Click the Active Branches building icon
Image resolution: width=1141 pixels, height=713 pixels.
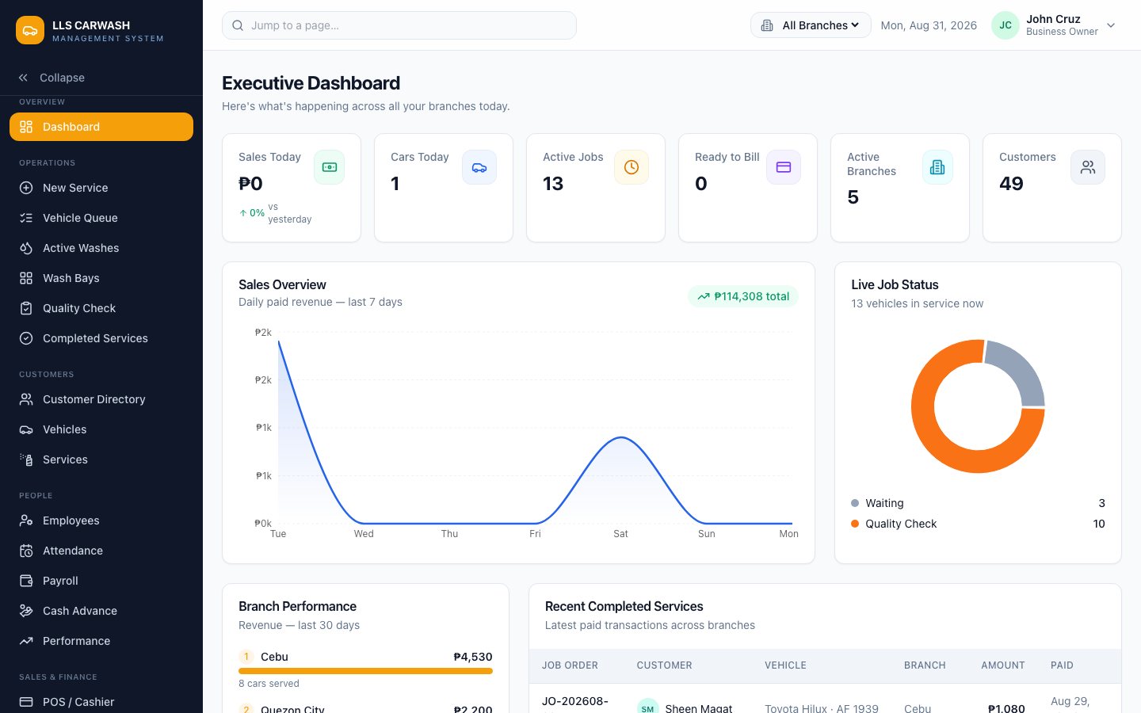pyautogui.click(x=937, y=167)
